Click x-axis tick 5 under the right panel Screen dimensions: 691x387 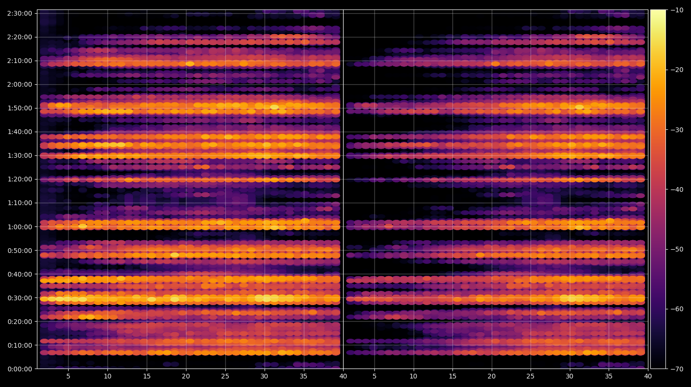click(374, 376)
